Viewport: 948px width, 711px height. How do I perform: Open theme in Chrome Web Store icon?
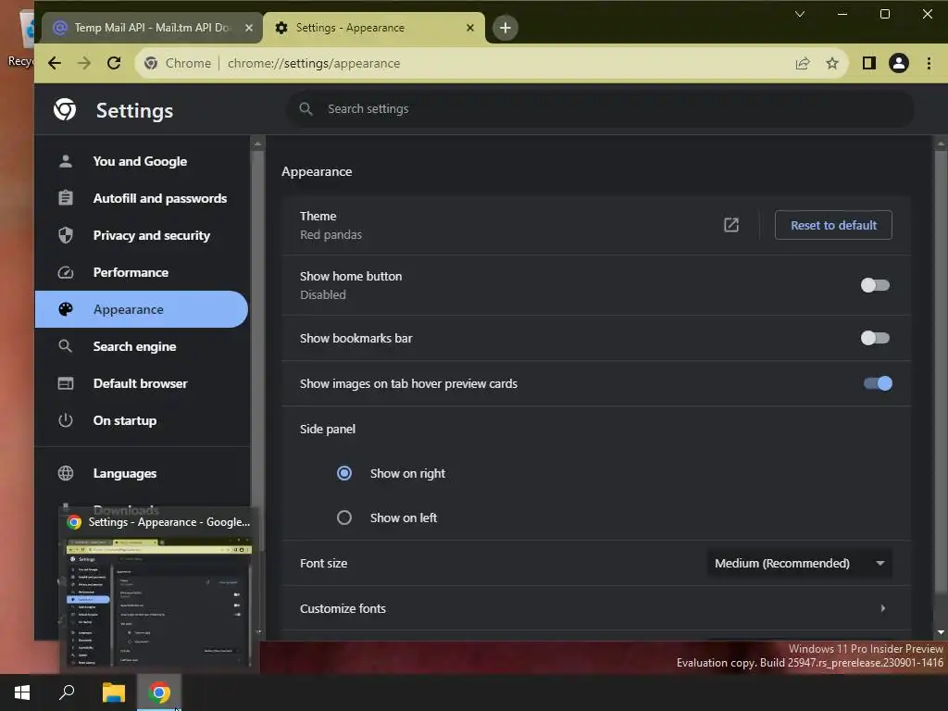coord(731,225)
